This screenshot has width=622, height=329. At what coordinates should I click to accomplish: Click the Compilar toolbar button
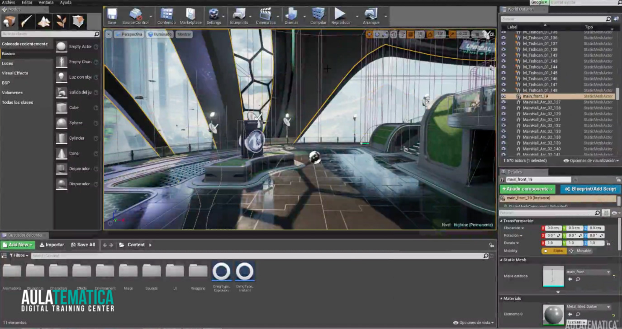(318, 16)
